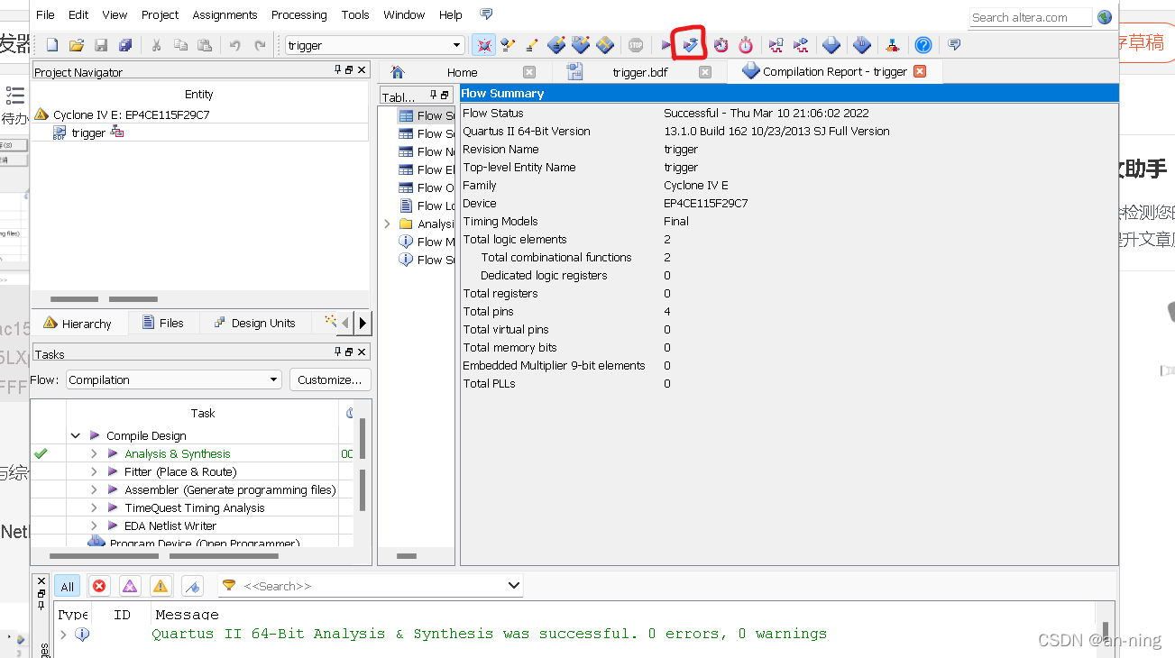The height and width of the screenshot is (658, 1175).
Task: Open the File menu
Action: tap(45, 14)
